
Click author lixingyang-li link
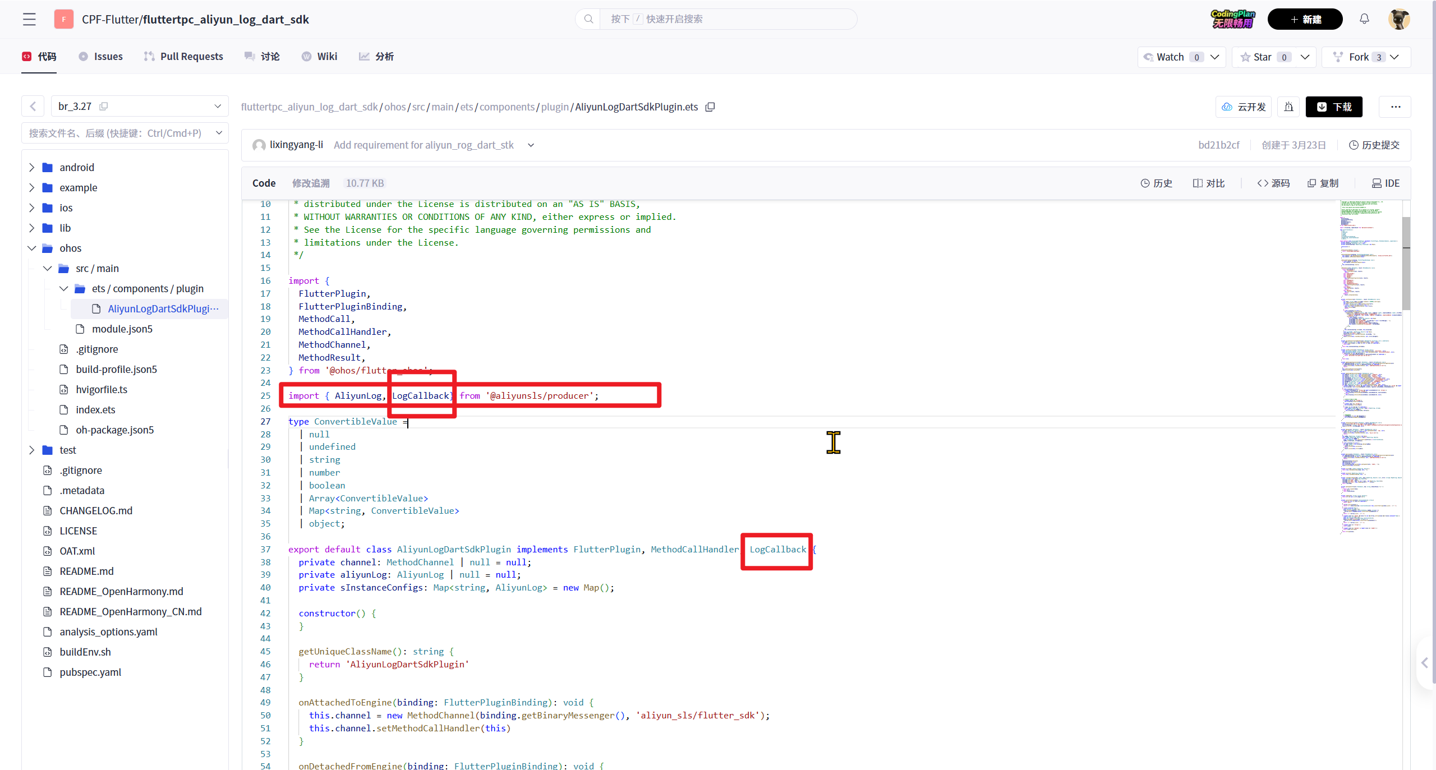(x=296, y=145)
